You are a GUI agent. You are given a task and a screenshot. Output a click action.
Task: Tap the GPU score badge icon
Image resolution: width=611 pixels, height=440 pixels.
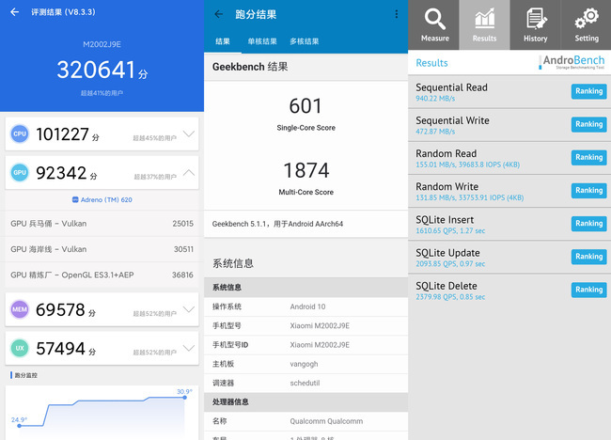point(20,173)
